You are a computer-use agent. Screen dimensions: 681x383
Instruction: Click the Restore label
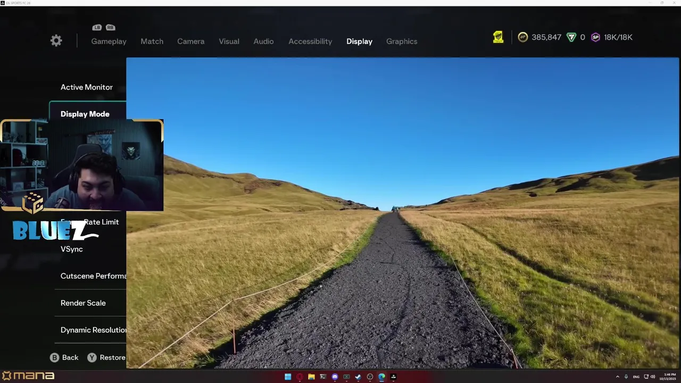[x=112, y=357]
